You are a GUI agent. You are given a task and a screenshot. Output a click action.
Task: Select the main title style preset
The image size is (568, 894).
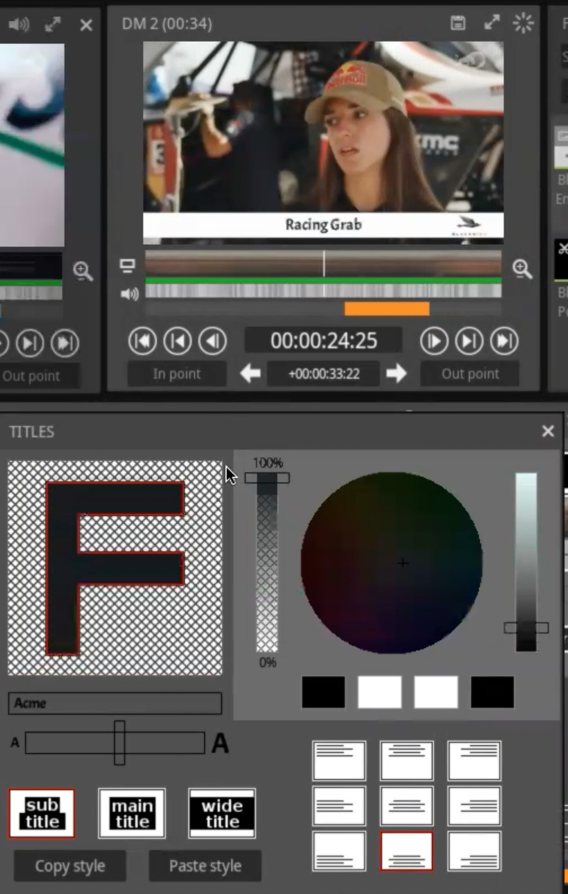point(132,813)
